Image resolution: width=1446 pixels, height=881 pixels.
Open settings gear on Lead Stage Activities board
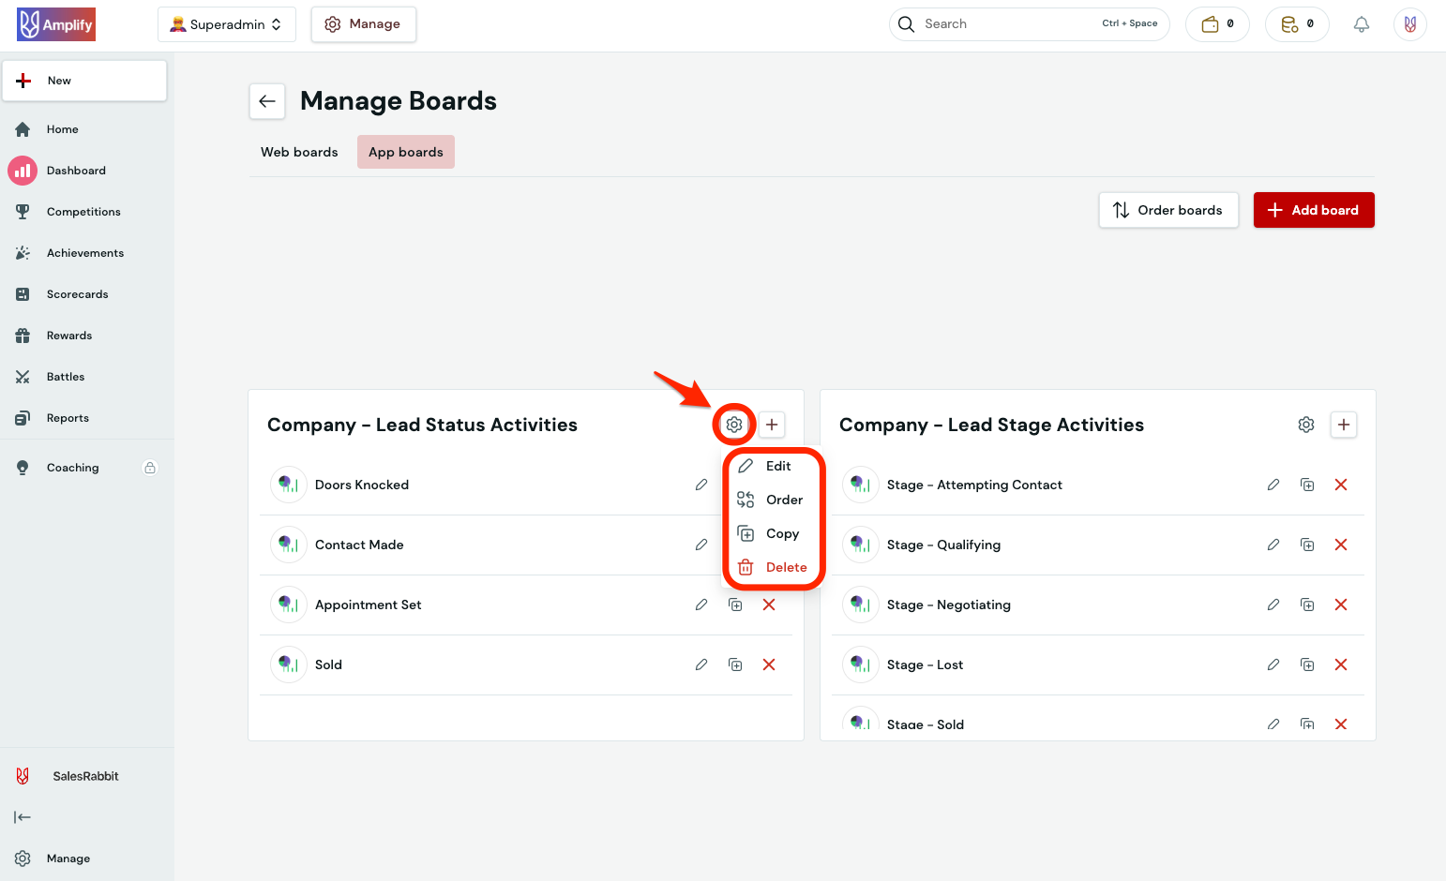point(1306,425)
